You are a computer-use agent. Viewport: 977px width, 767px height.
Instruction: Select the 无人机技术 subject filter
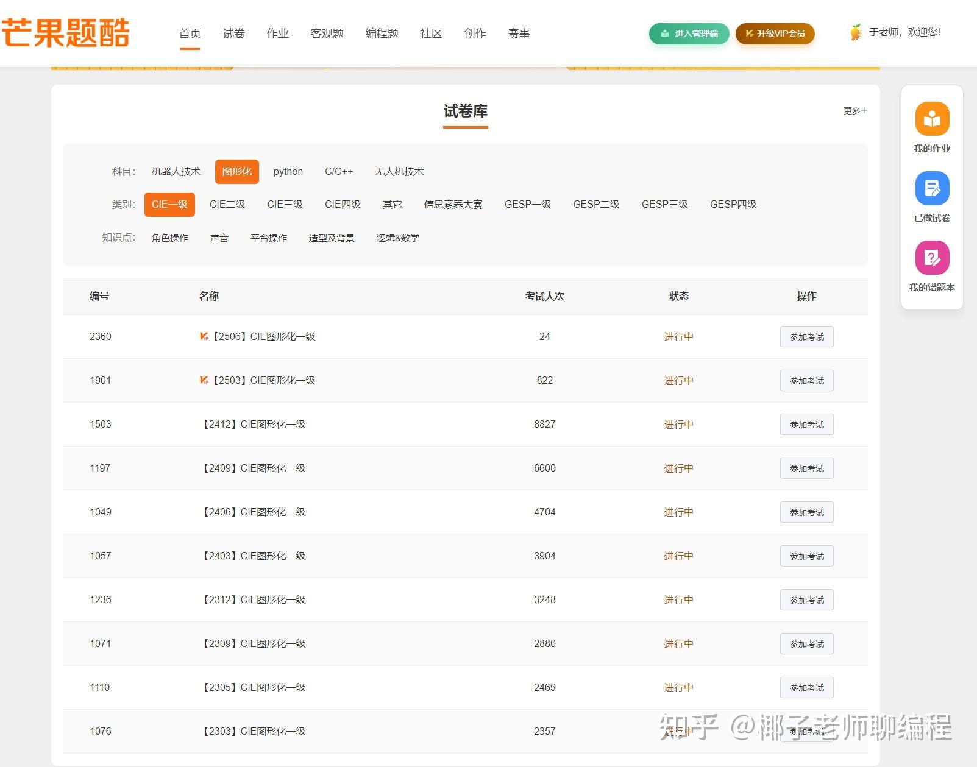[x=399, y=171]
